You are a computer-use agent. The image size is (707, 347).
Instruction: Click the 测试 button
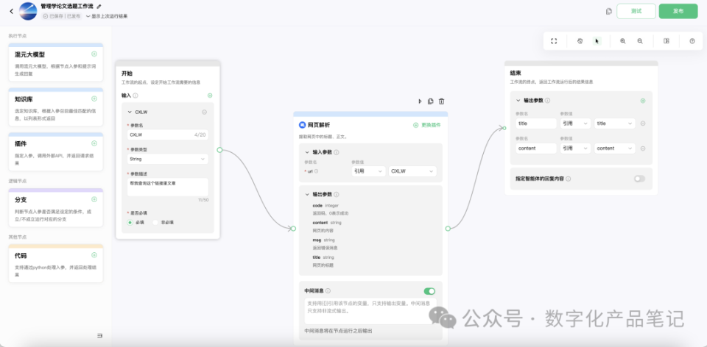coord(636,11)
